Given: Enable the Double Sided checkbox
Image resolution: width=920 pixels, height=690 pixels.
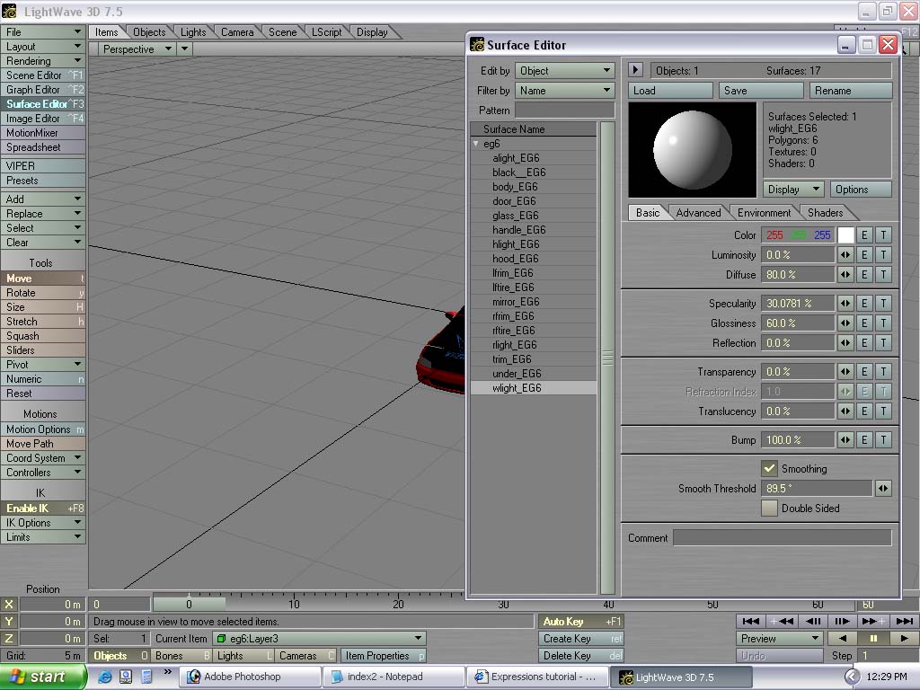Looking at the screenshot, I should pyautogui.click(x=769, y=509).
